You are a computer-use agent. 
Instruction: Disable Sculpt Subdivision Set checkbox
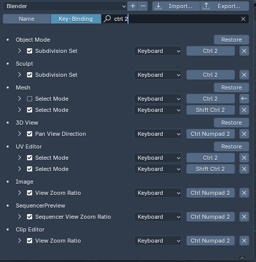[30, 75]
